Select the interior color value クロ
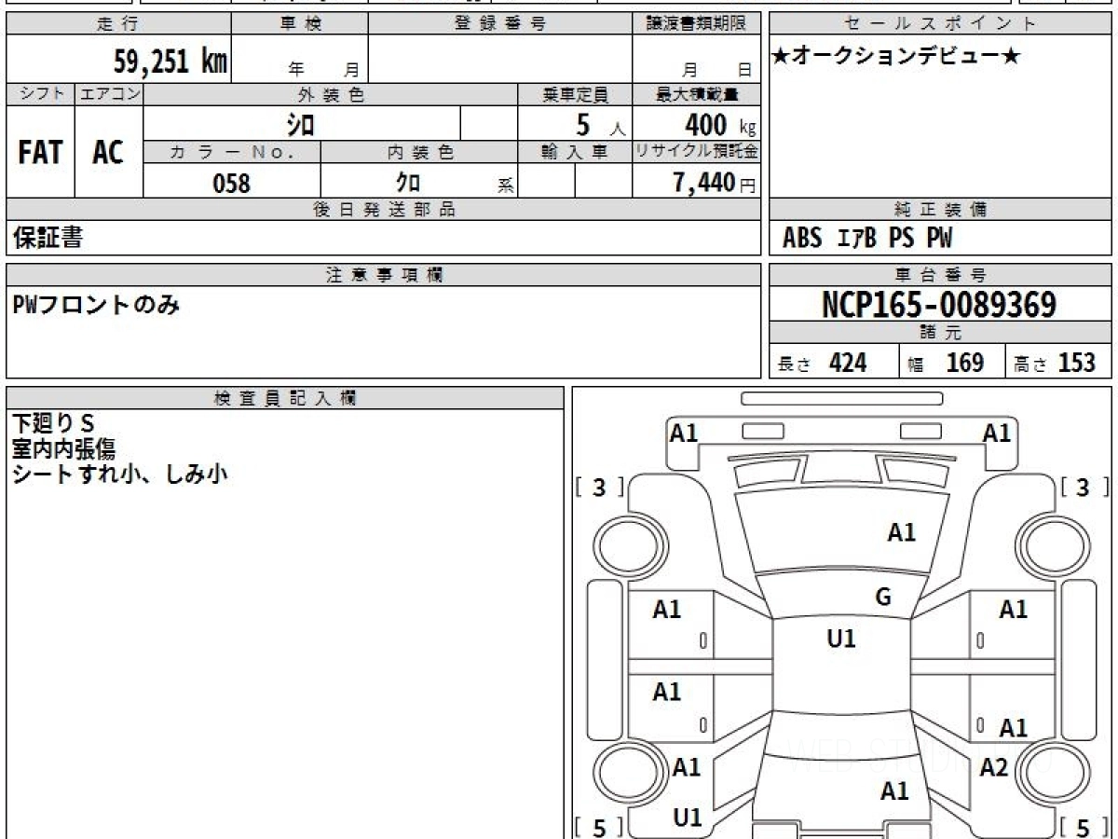 (x=408, y=182)
